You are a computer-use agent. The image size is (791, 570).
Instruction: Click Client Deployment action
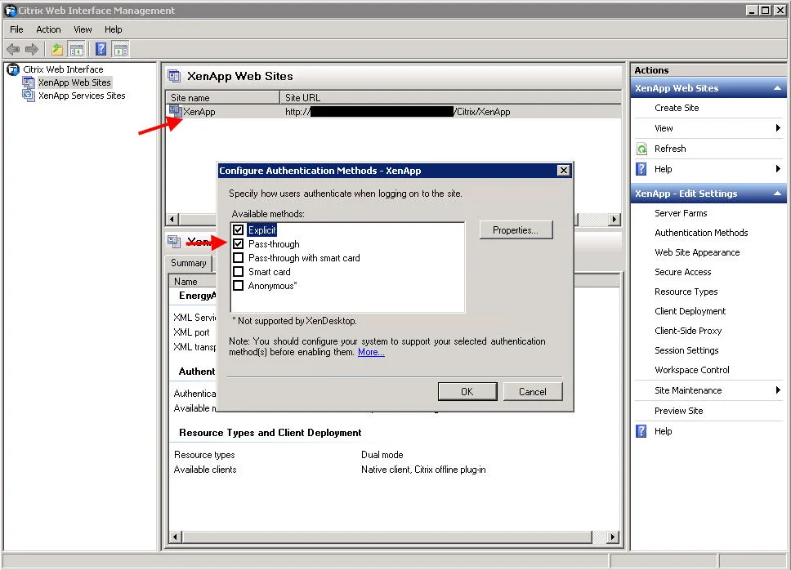click(x=690, y=311)
